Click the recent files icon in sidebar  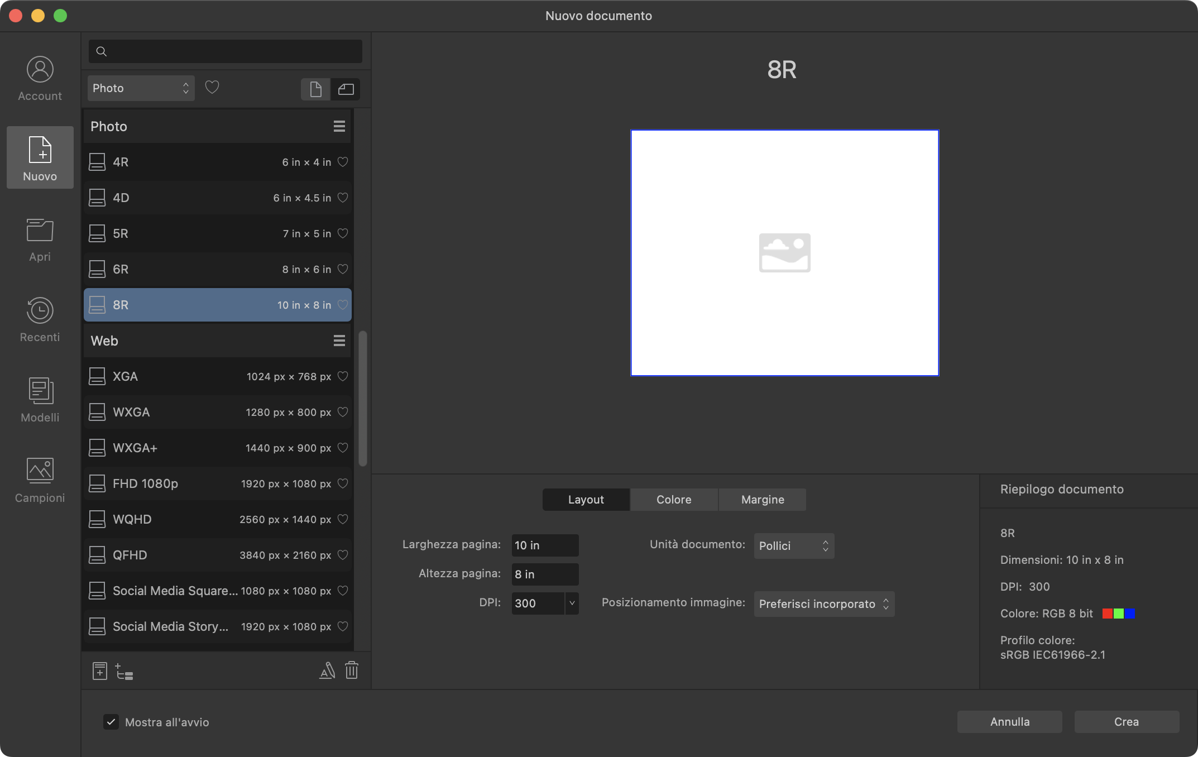pos(40,318)
